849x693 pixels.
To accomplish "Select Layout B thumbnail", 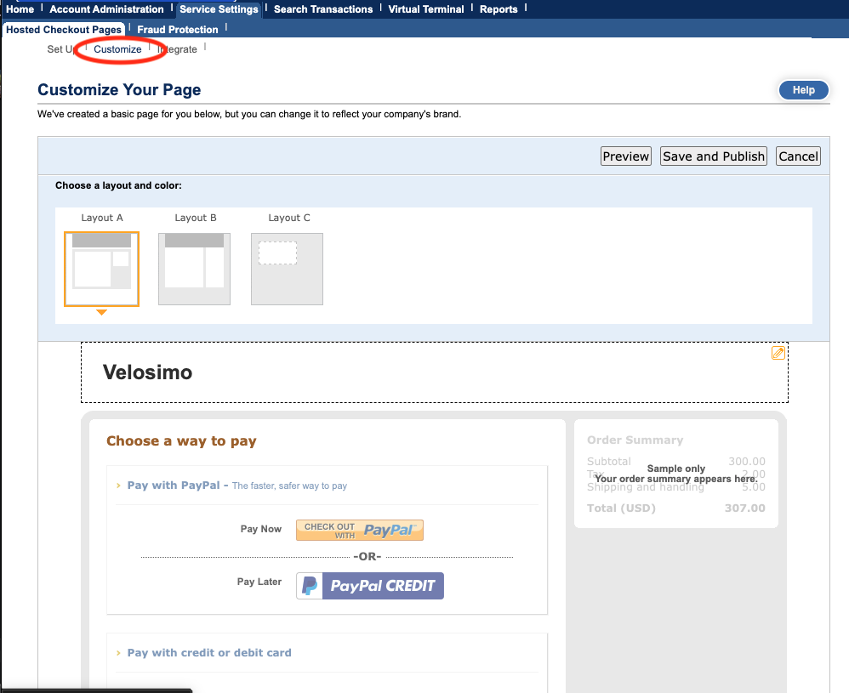I will [x=194, y=269].
